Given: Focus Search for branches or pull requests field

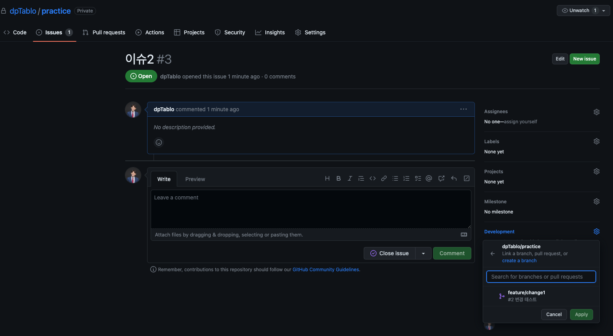Looking at the screenshot, I should 541,277.
